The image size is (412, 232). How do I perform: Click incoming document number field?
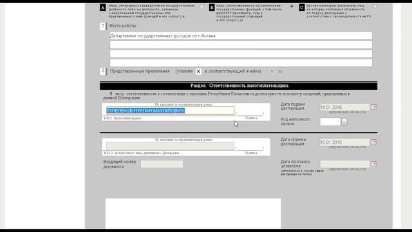(162, 164)
